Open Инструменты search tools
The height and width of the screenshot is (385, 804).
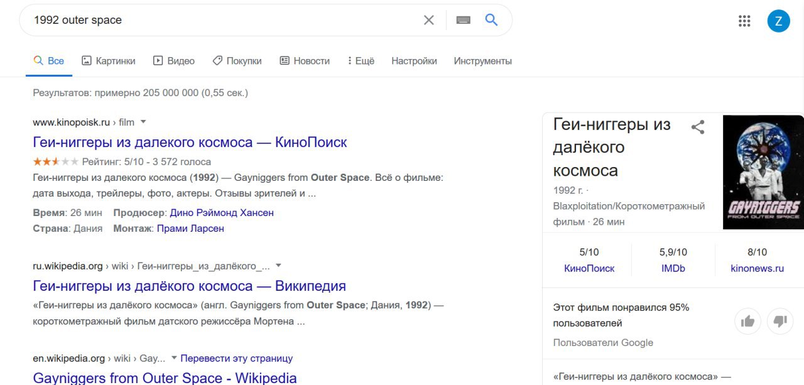[x=483, y=61]
